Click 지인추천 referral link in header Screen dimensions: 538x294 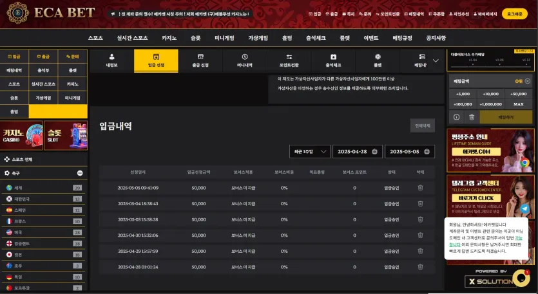point(459,14)
